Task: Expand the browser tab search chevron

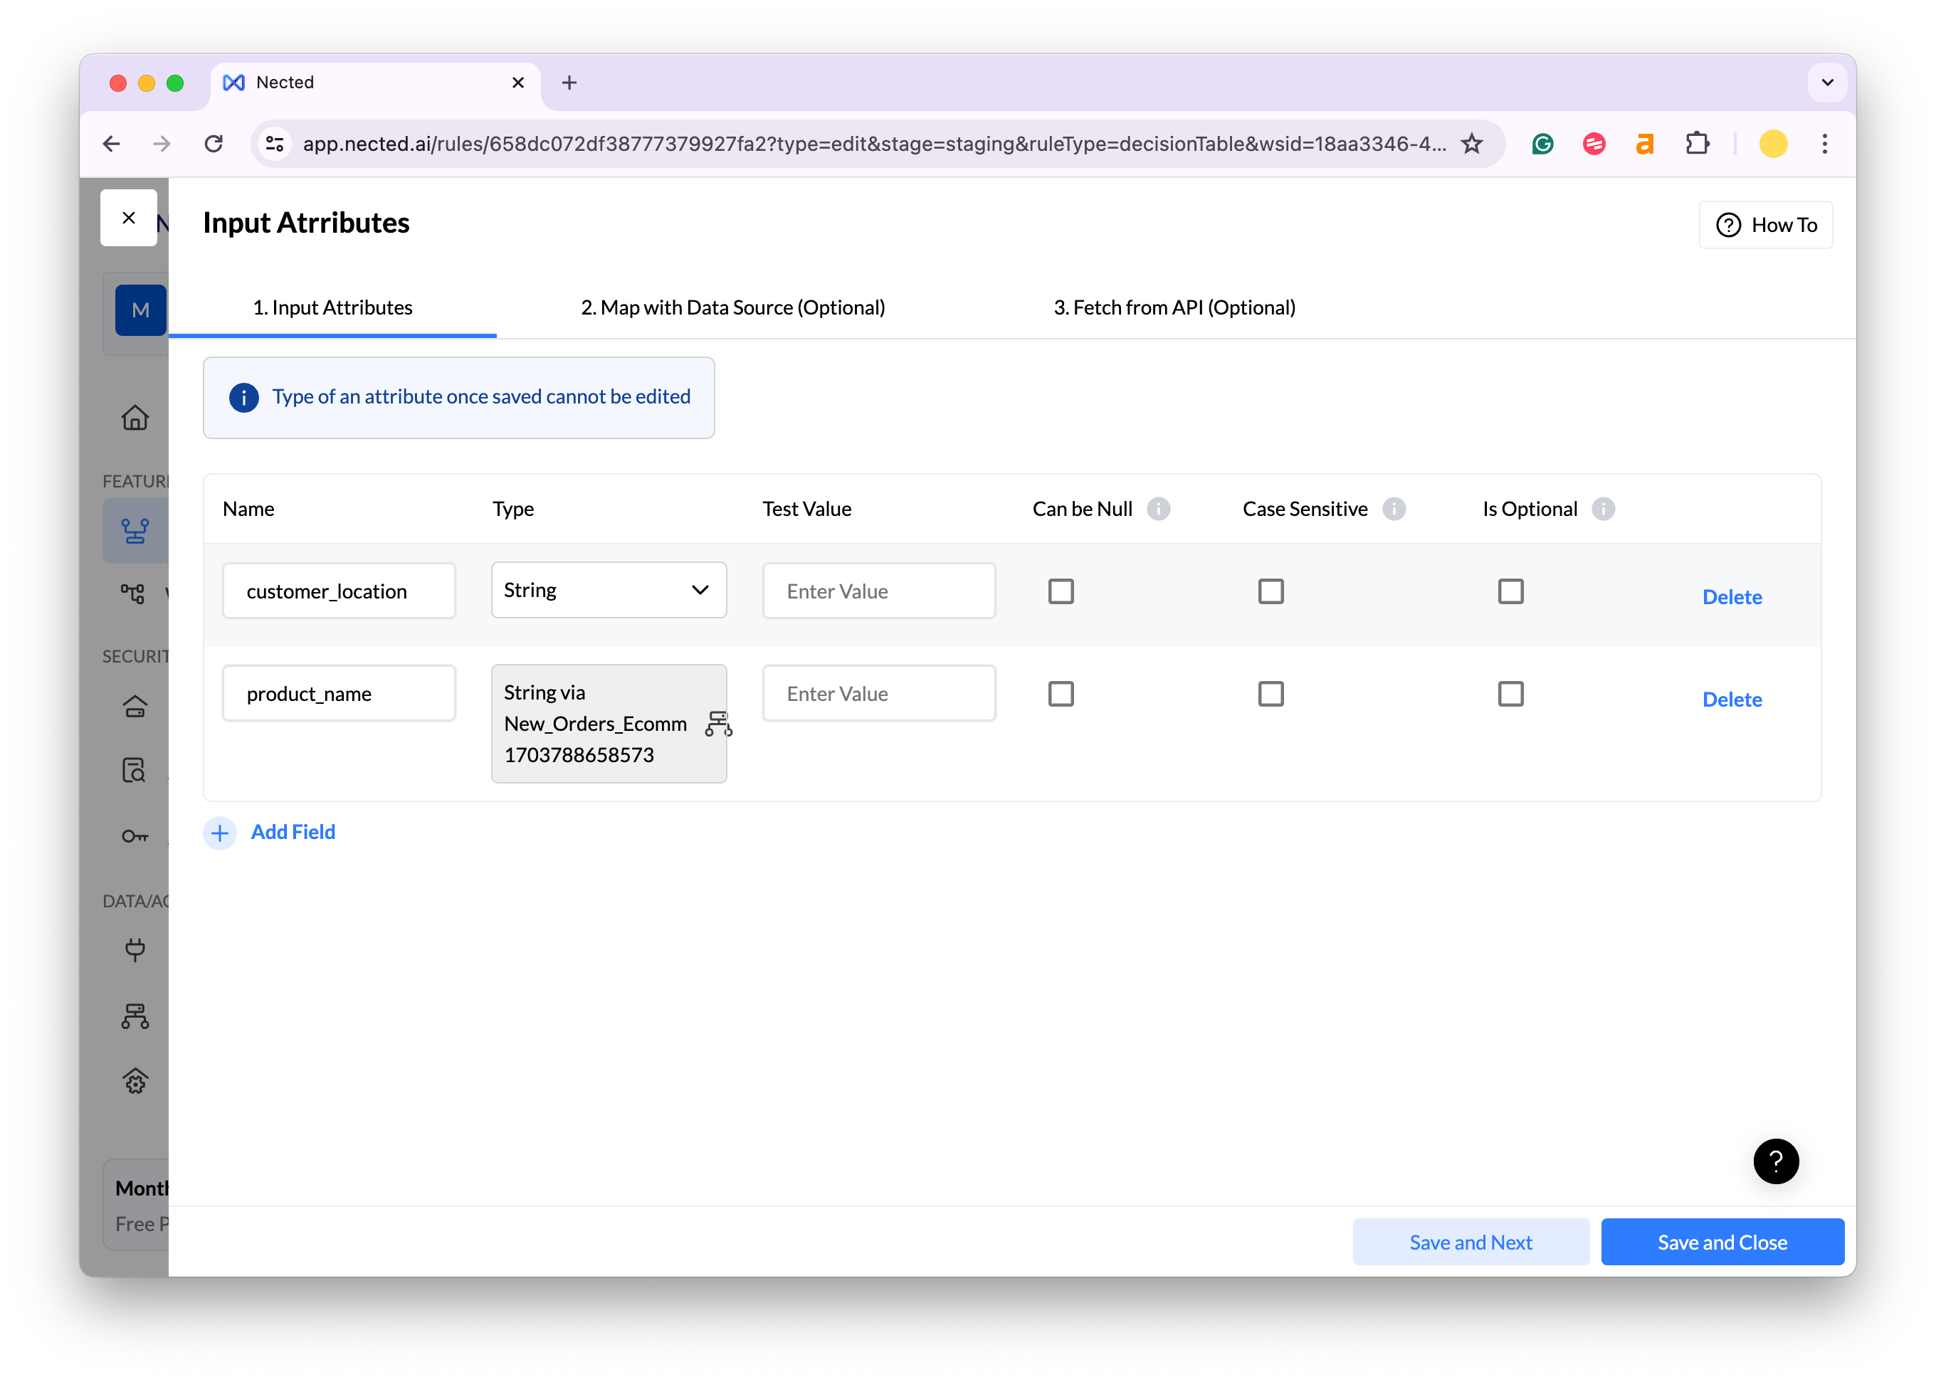Action: pos(1827,83)
